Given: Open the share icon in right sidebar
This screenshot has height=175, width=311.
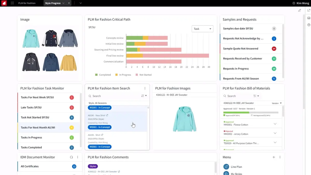Looking at the screenshot, I should [309, 10].
